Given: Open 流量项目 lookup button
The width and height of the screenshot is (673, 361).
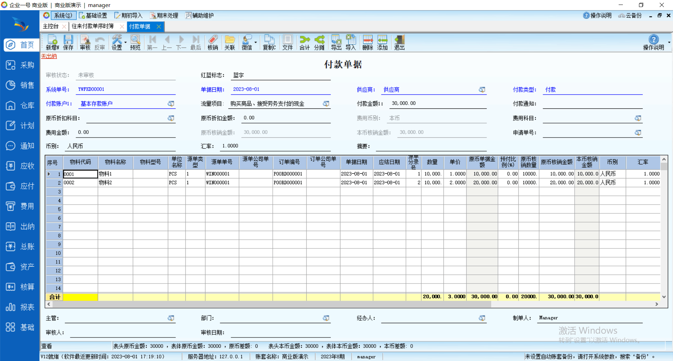Looking at the screenshot, I should click(x=326, y=104).
